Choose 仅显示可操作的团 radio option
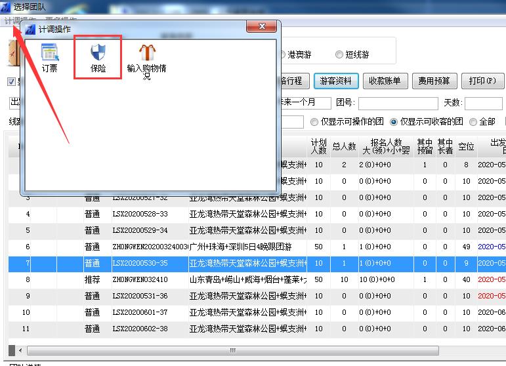This screenshot has width=506, height=366. coord(314,122)
